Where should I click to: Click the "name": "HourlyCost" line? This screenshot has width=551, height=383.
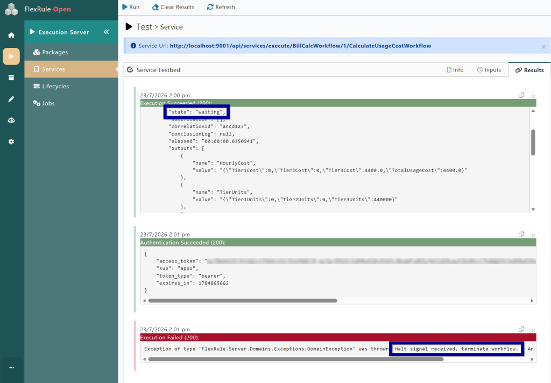click(224, 163)
